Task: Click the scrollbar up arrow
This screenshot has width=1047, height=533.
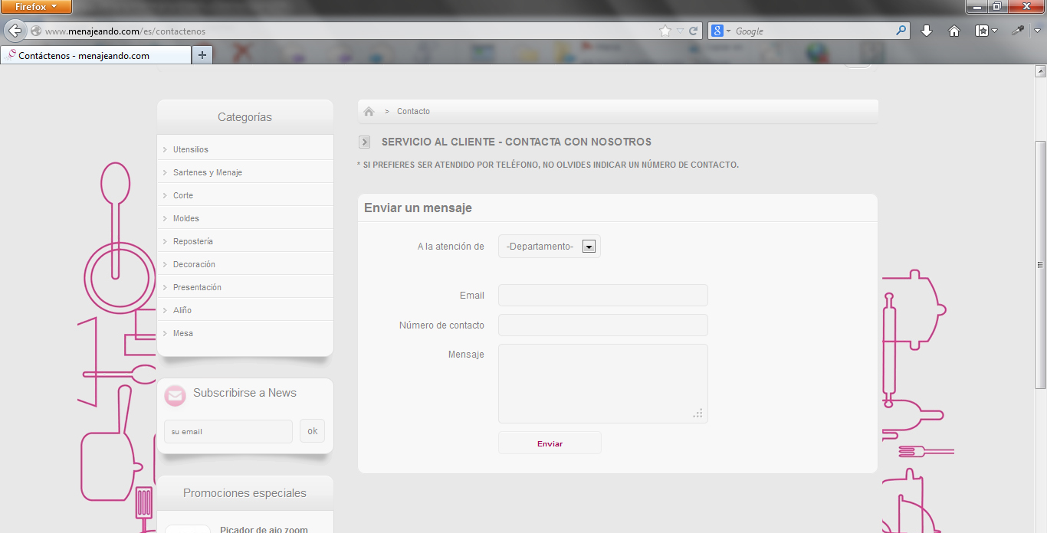Action: (x=1040, y=71)
